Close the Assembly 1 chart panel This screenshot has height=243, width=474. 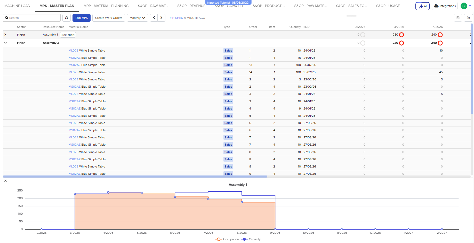coord(5,181)
